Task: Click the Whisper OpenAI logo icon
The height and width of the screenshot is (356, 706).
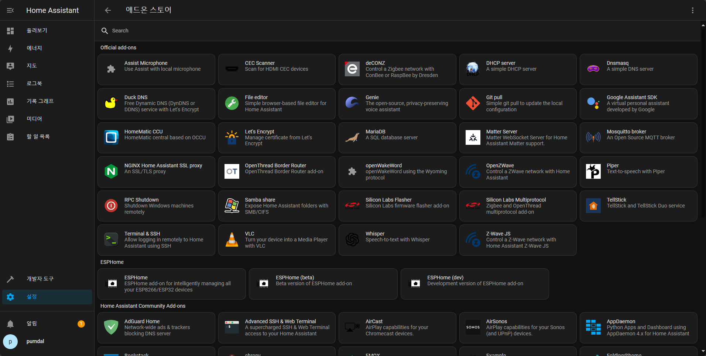Action: coord(352,240)
